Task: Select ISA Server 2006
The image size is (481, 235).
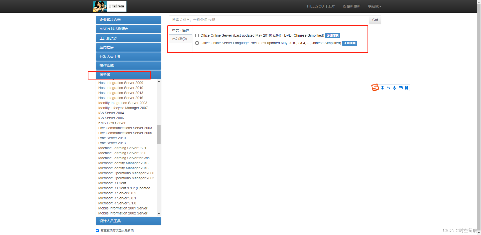Action: click(x=111, y=118)
